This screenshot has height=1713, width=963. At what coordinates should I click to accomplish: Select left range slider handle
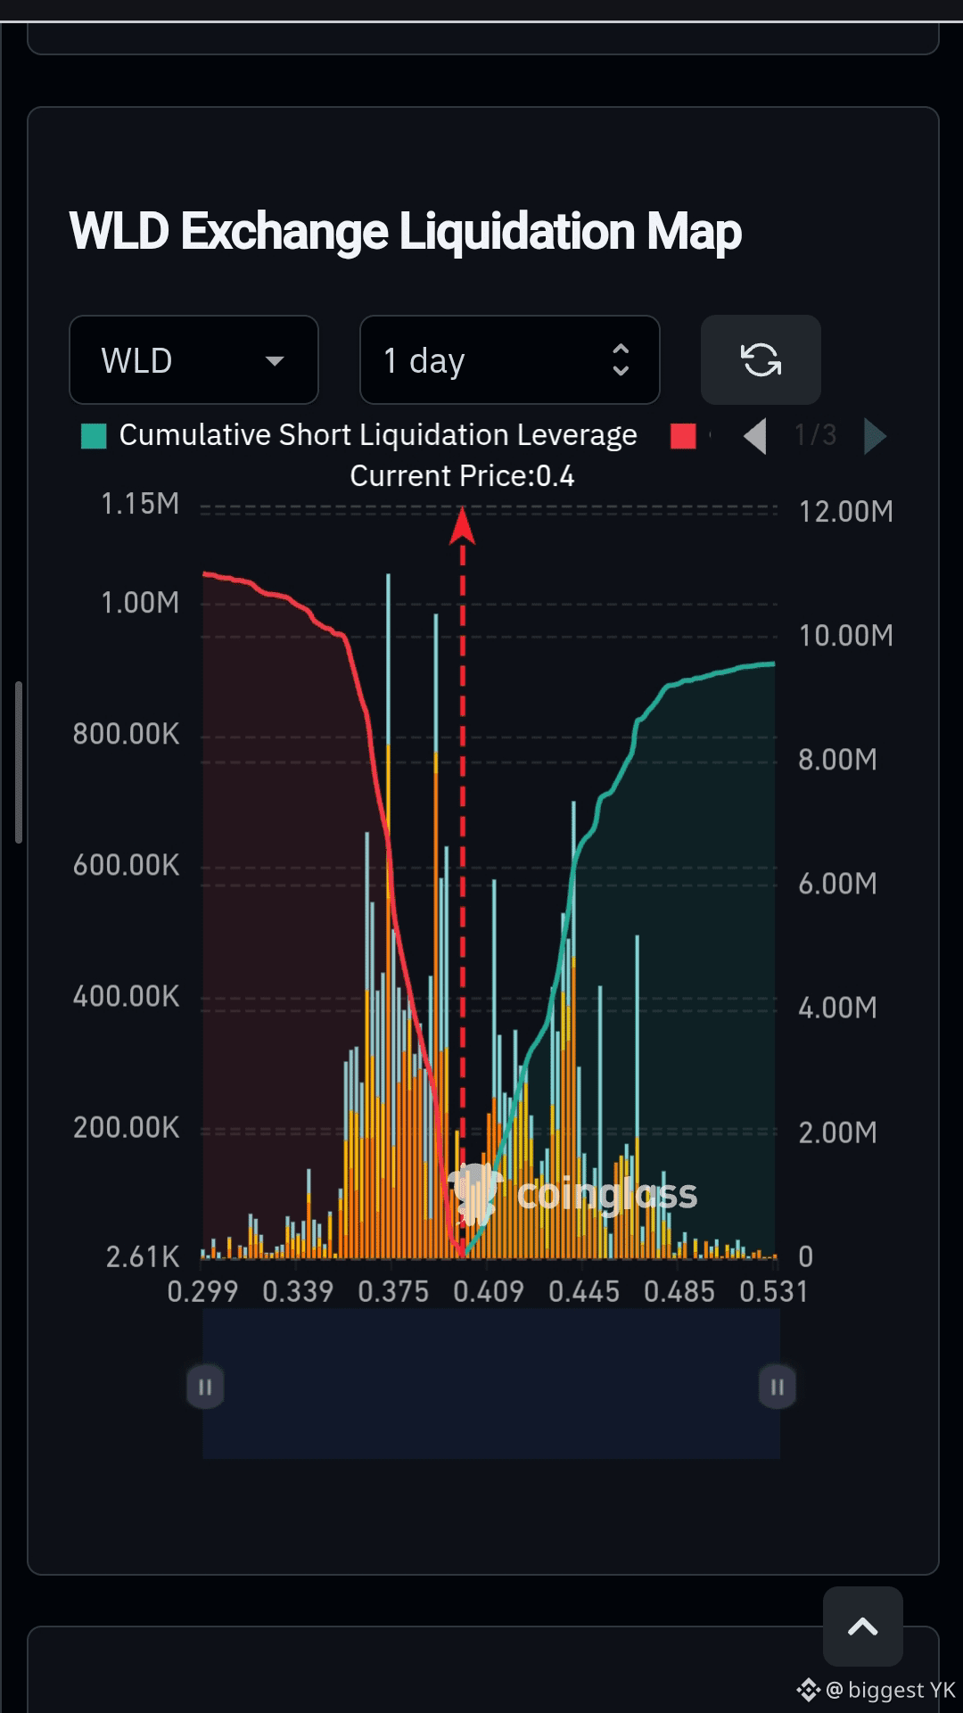205,1387
